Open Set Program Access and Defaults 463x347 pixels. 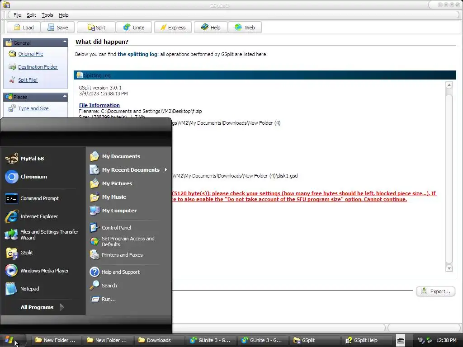[129, 241]
